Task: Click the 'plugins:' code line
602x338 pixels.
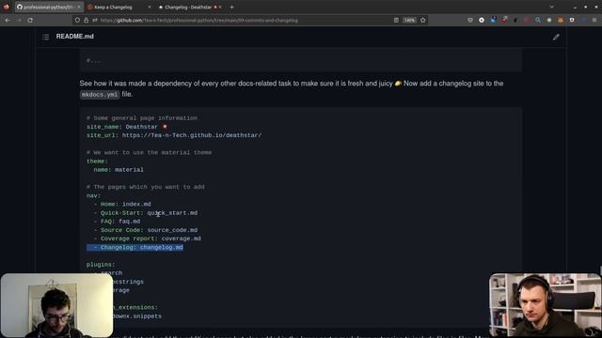Action: click(x=101, y=265)
